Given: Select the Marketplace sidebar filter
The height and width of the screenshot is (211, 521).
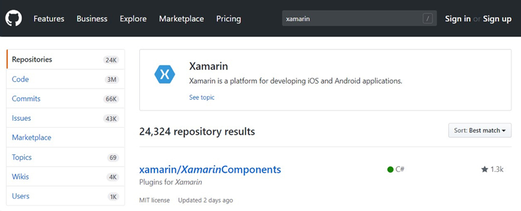Looking at the screenshot, I should click(65, 137).
